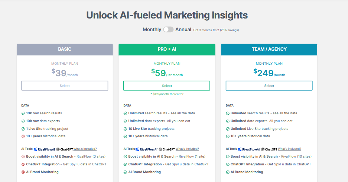
Task: Click the RivalFlow AI logo in Pro + AI plan
Action: (x=146, y=149)
